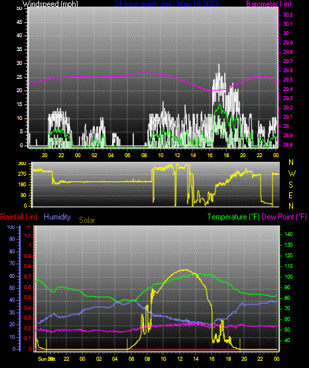Click the red 'Rainfall (.in)' legend label
This screenshot has height=368, width=309.
point(19,217)
